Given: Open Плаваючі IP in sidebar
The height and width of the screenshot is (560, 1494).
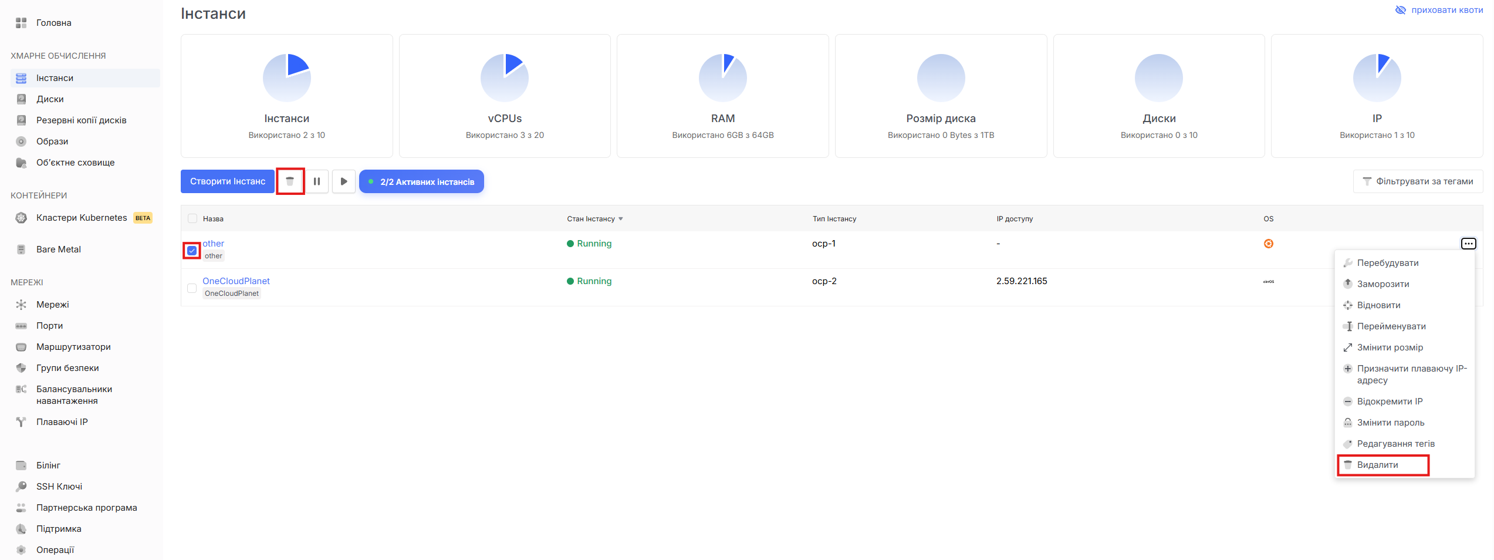Looking at the screenshot, I should 62,422.
